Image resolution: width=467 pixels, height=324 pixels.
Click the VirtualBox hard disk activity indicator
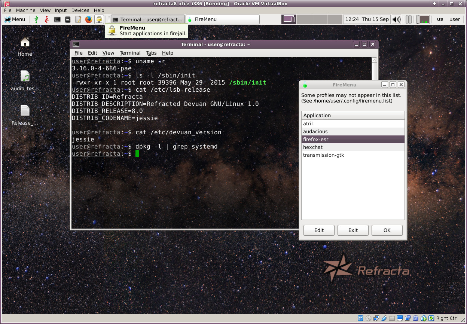point(361,318)
